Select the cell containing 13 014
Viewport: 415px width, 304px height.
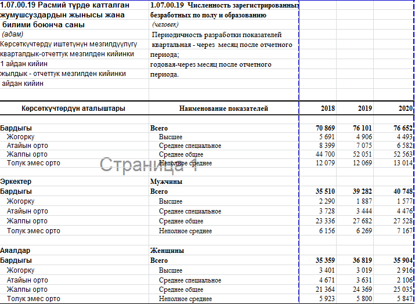click(x=394, y=163)
